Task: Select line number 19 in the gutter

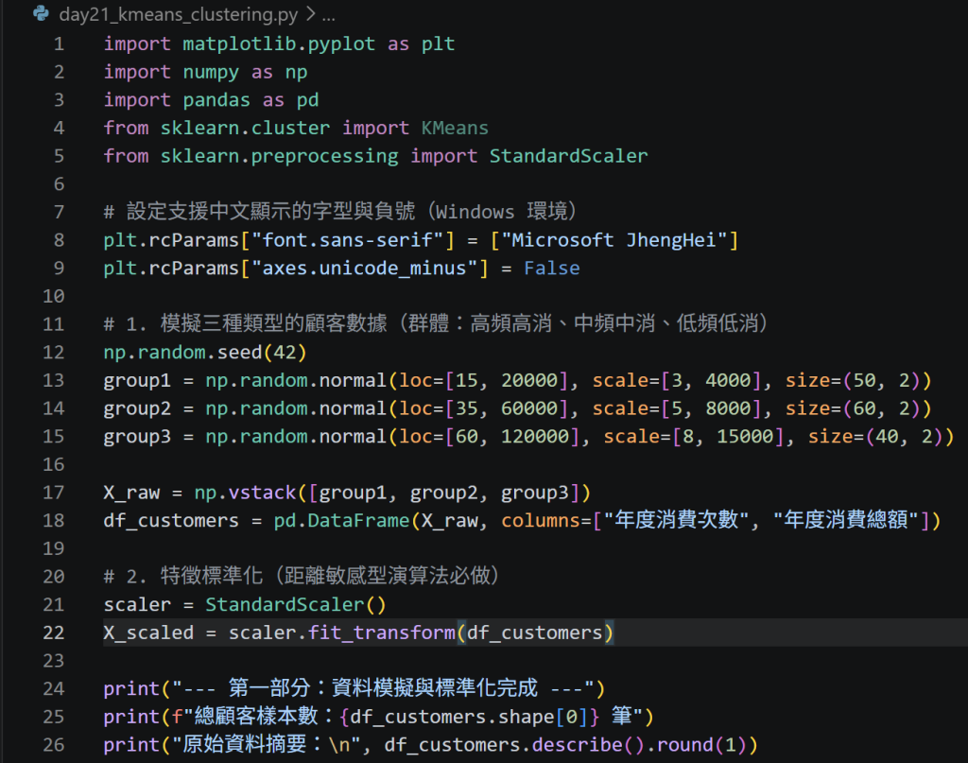Action: (x=54, y=548)
